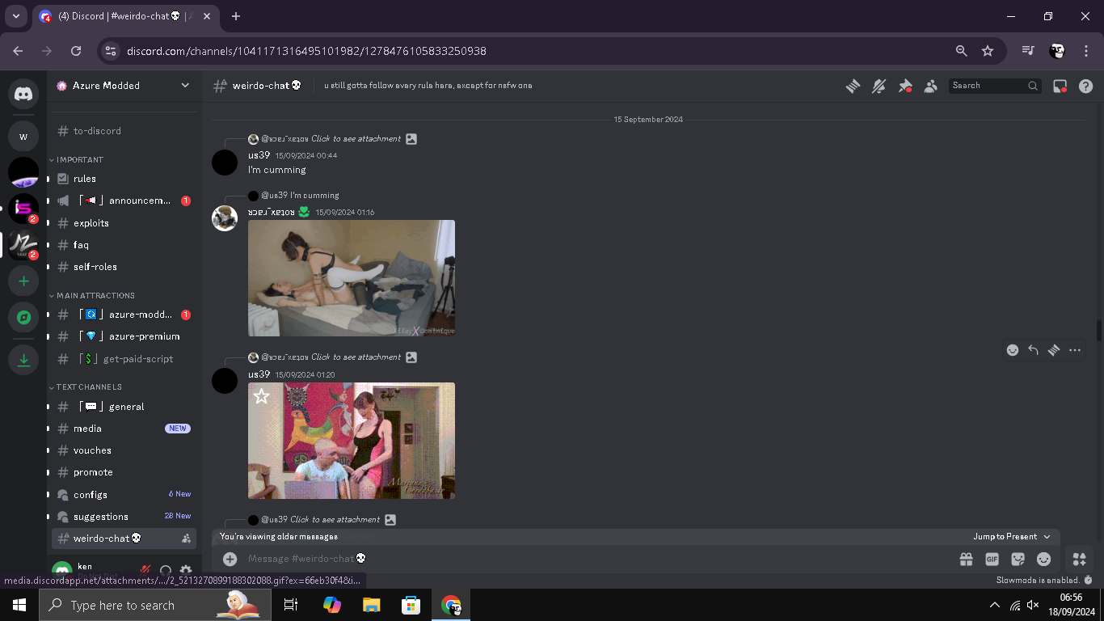Viewport: 1104px width, 621px height.
Task: Open pinned messages in channel header
Action: 905,86
